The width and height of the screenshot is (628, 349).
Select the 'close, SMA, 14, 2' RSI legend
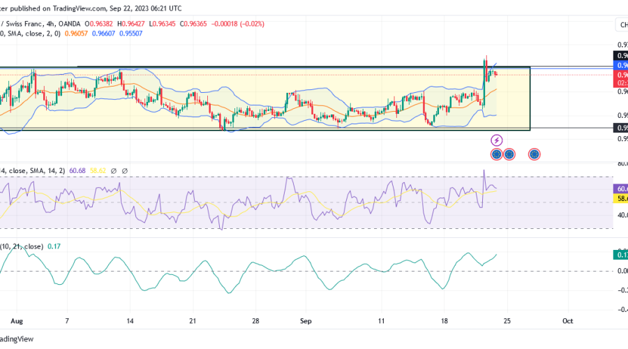(x=36, y=171)
